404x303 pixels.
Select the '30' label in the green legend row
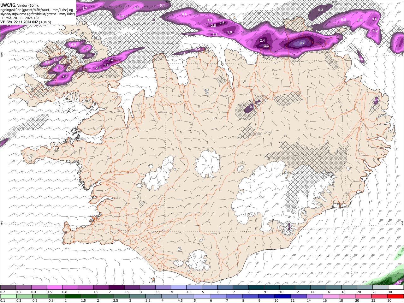(x=390, y=300)
